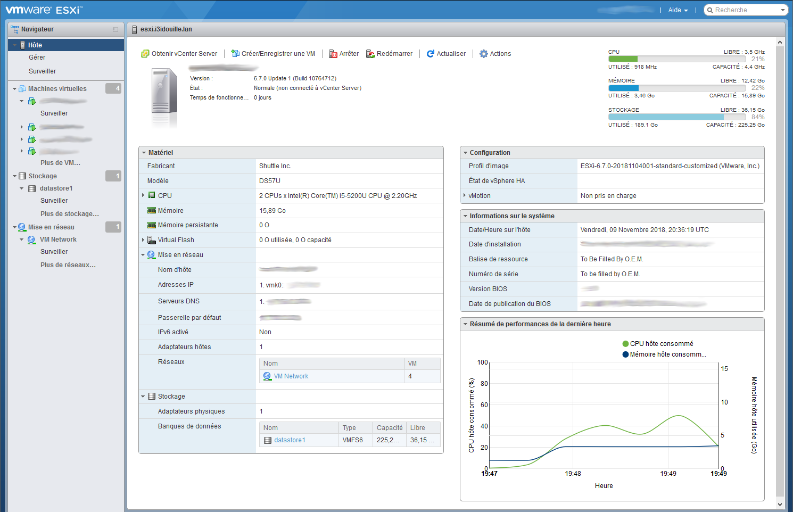Click the Hôte icon in navigator
793x512 pixels.
23,45
